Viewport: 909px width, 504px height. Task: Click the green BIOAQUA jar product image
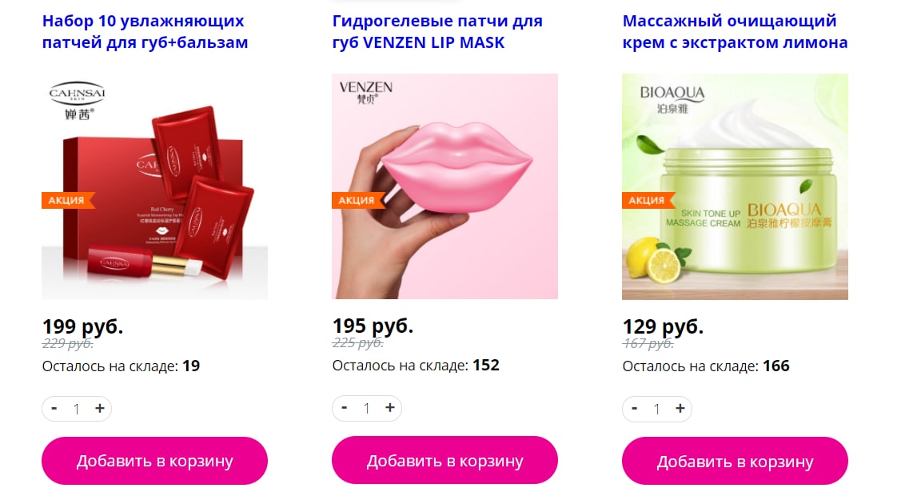click(735, 186)
